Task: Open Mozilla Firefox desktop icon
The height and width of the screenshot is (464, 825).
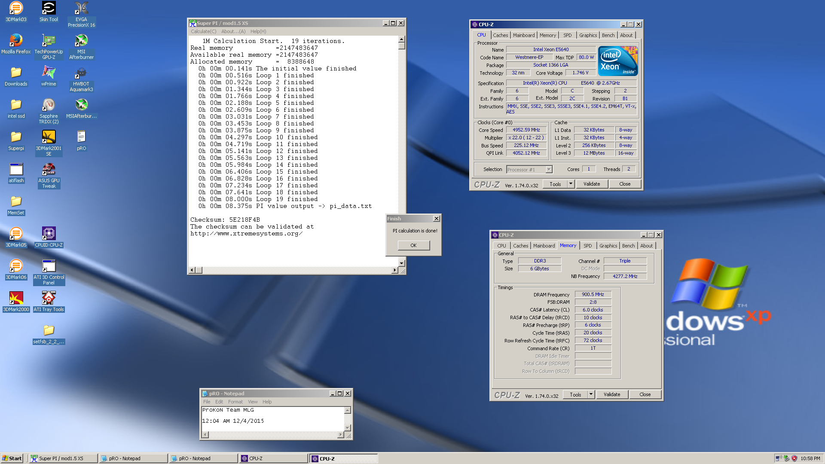Action: point(16,44)
